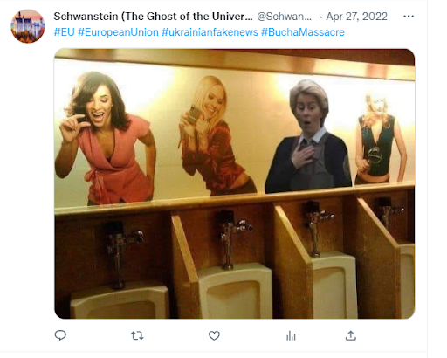Retweet this post using the arrows icon
The height and width of the screenshot is (358, 447).
(137, 335)
